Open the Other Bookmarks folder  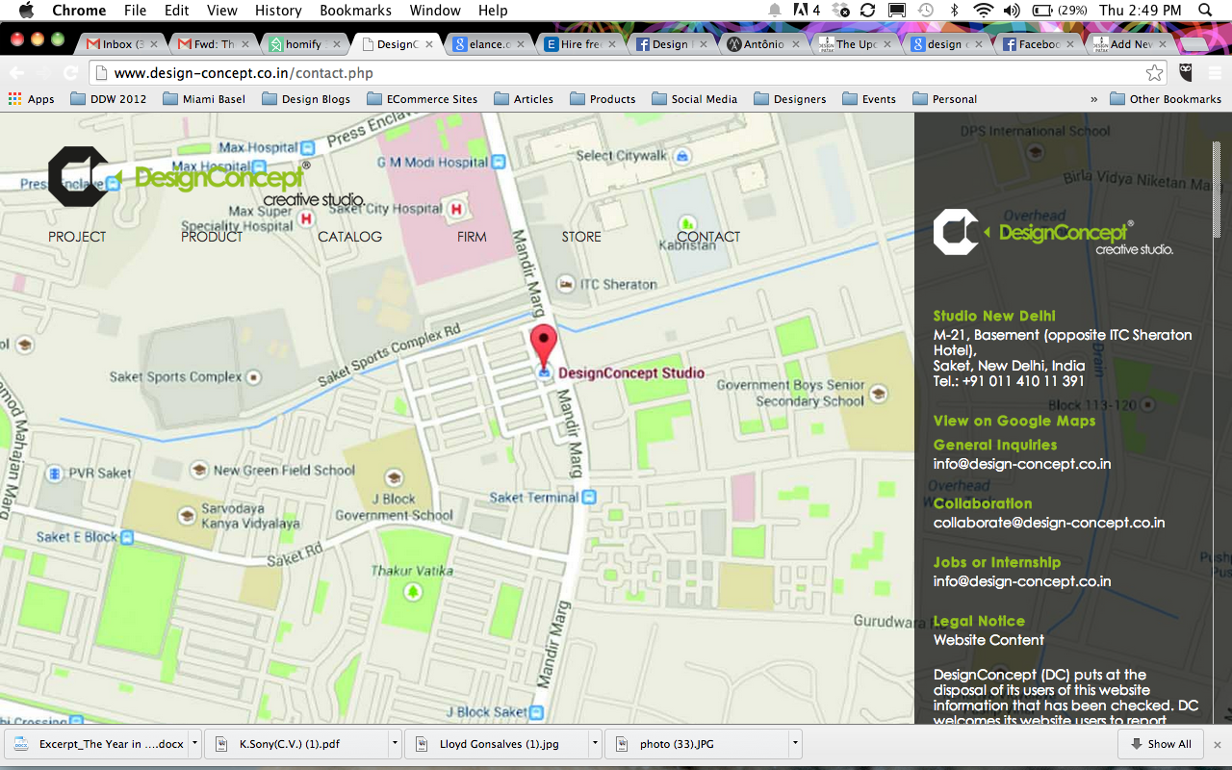pyautogui.click(x=1165, y=98)
